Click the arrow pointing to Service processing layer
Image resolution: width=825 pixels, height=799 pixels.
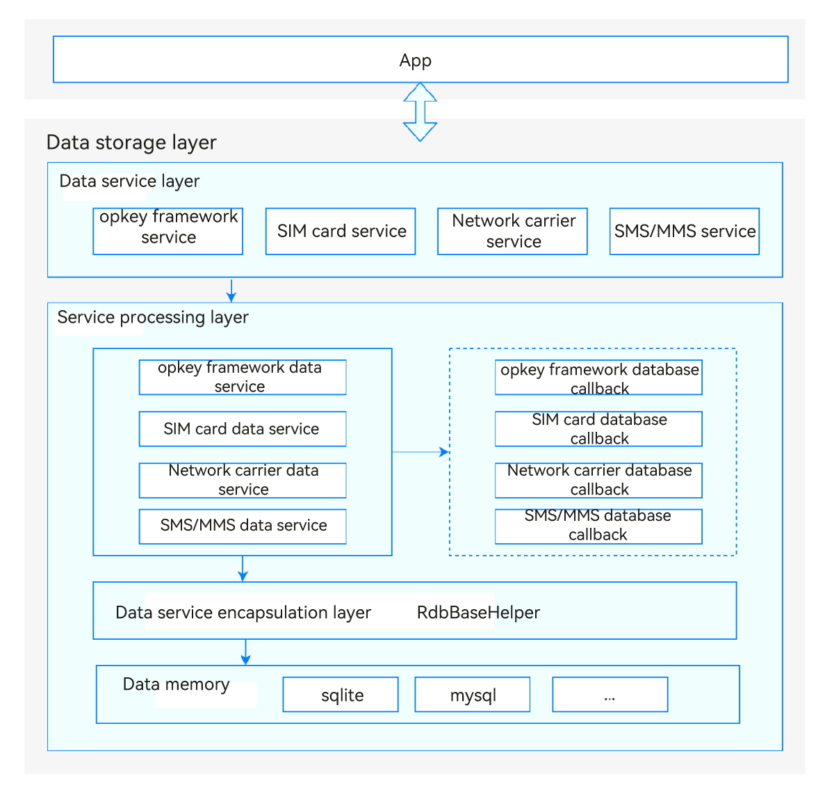(x=231, y=290)
